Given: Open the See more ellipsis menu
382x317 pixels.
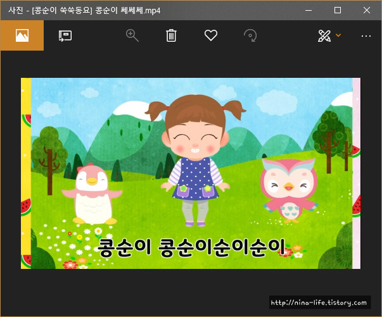Looking at the screenshot, I should tap(366, 36).
